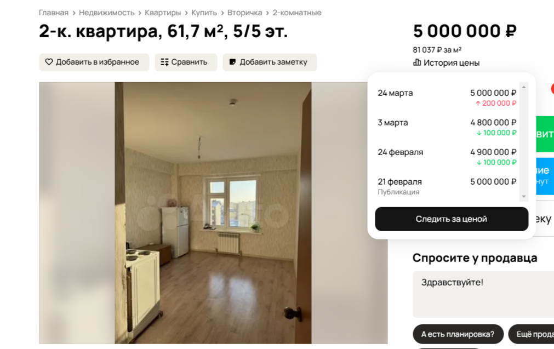The height and width of the screenshot is (349, 554).
Task: Click the Следить за ценой button
Action: 451,219
